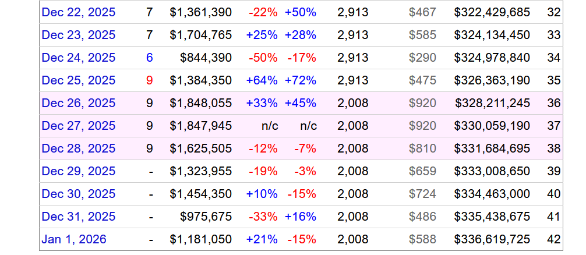Click the blue rank 6 value
This screenshot has height=255, width=586.
(x=149, y=58)
